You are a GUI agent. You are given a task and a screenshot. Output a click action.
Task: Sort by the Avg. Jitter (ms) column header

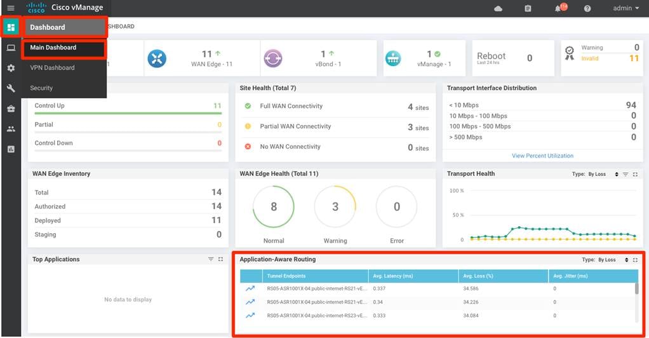pyautogui.click(x=593, y=276)
